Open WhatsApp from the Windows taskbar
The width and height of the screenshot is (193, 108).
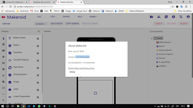coord(39,106)
